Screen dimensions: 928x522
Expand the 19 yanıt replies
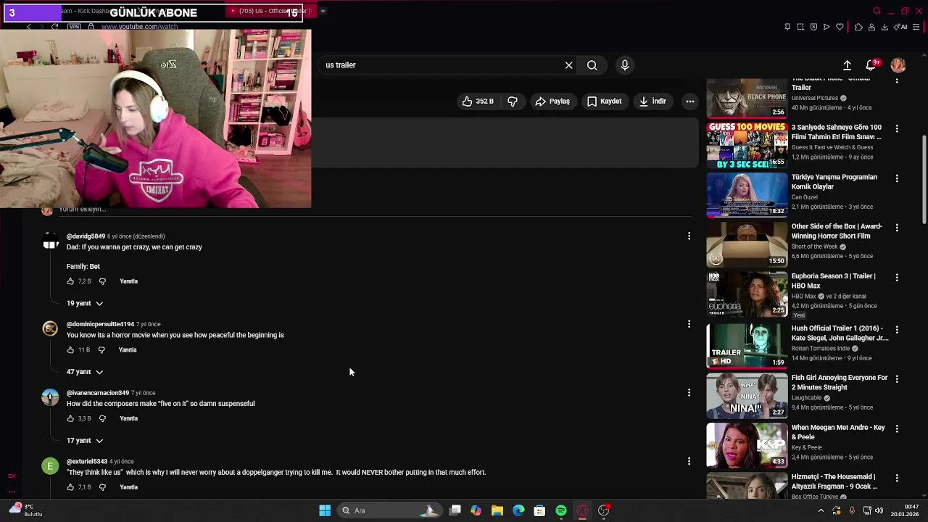click(85, 303)
